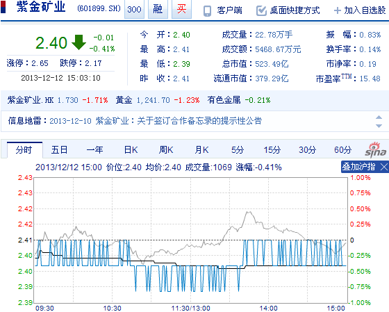This screenshot has width=389, height=312.
Task: Add stock via 加入自选股 link
Action: (x=365, y=10)
